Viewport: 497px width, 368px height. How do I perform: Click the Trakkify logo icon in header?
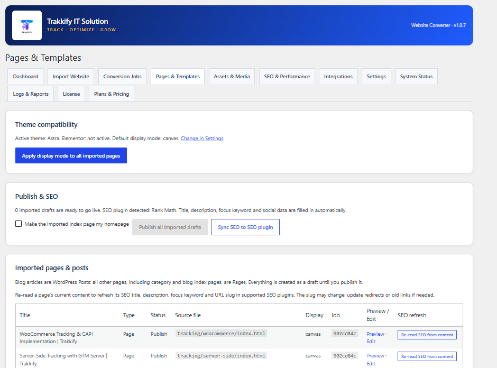click(27, 25)
